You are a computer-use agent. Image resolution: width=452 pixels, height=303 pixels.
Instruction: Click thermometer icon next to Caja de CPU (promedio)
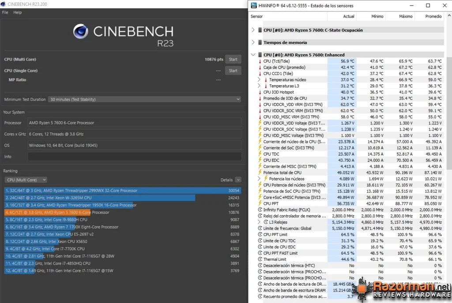click(x=260, y=67)
